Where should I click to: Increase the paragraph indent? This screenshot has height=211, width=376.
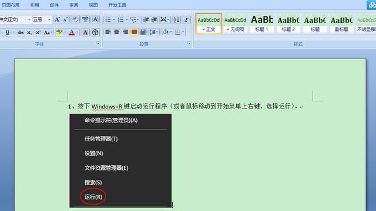click(154, 20)
